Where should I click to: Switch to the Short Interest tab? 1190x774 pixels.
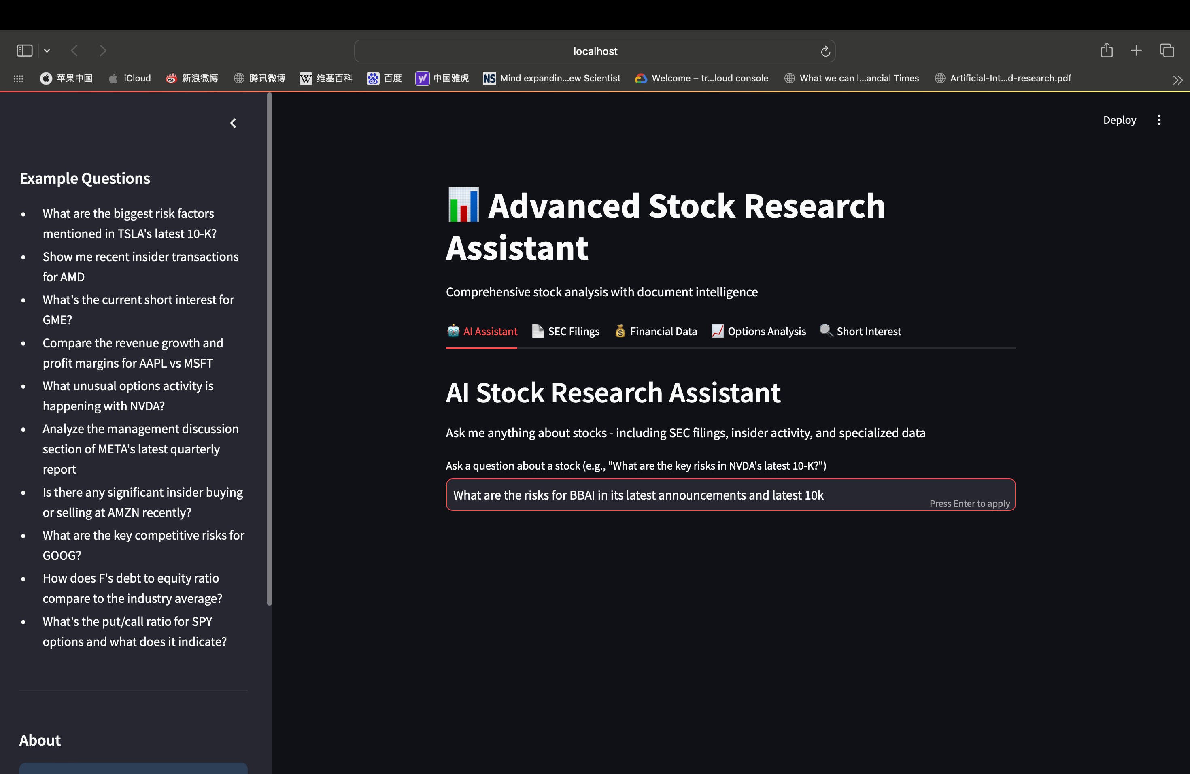click(x=861, y=331)
